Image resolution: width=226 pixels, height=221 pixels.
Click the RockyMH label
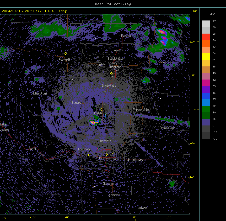pos(64,59)
